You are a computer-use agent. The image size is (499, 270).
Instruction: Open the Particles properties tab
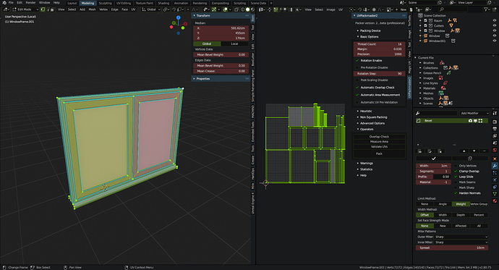click(x=495, y=172)
